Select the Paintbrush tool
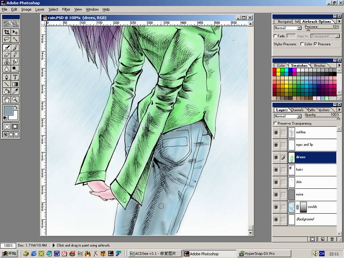Viewport: 344px width, 258px height. click(15, 48)
